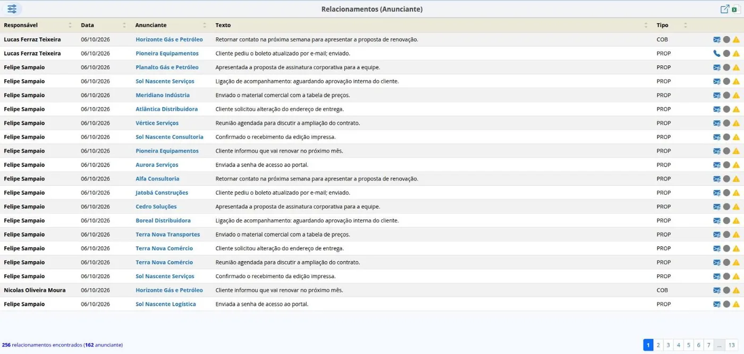The image size is (744, 354).
Task: Click email icon in Lucas's Horizonte Gás row
Action: point(717,40)
